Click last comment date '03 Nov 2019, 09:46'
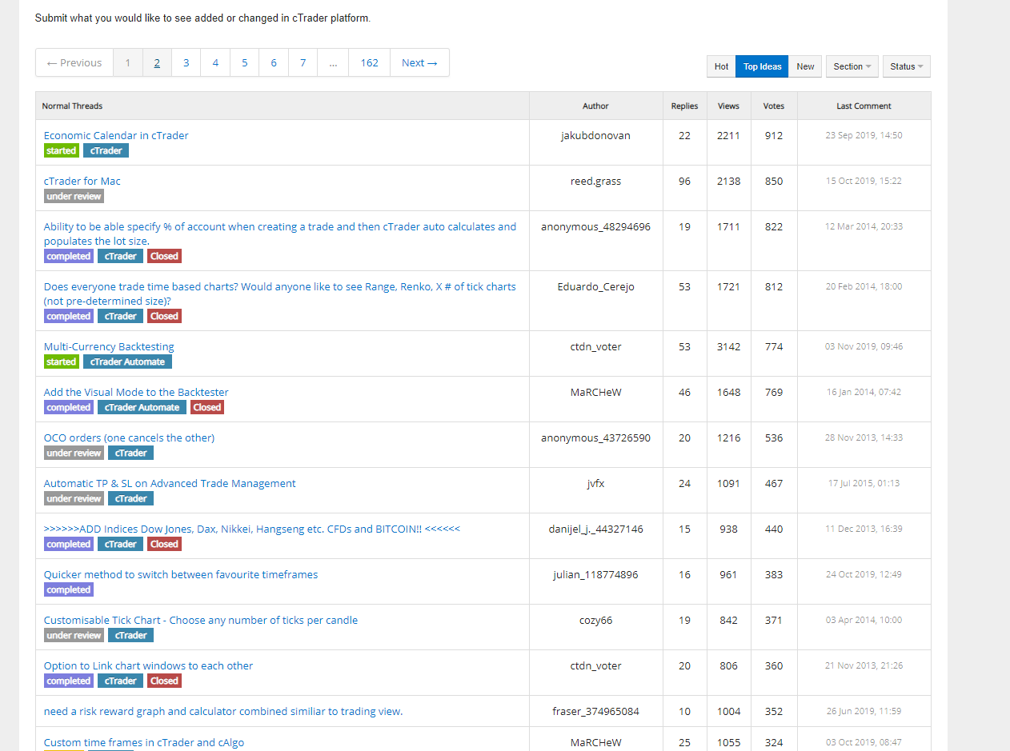Image resolution: width=1010 pixels, height=751 pixels. click(864, 346)
